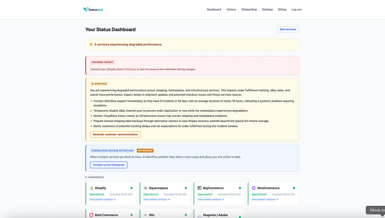View pattern analysis for Squarespace

(x=156, y=199)
